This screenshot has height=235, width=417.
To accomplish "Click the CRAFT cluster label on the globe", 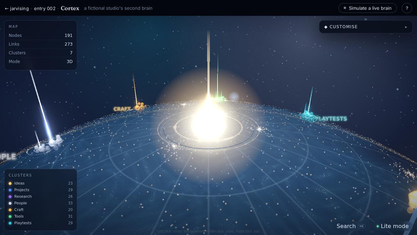I will 122,109.
